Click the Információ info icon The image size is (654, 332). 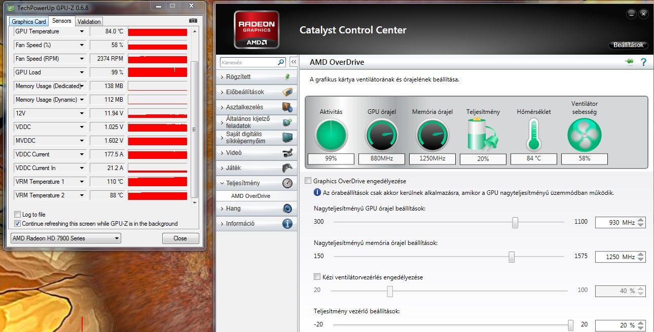287,224
